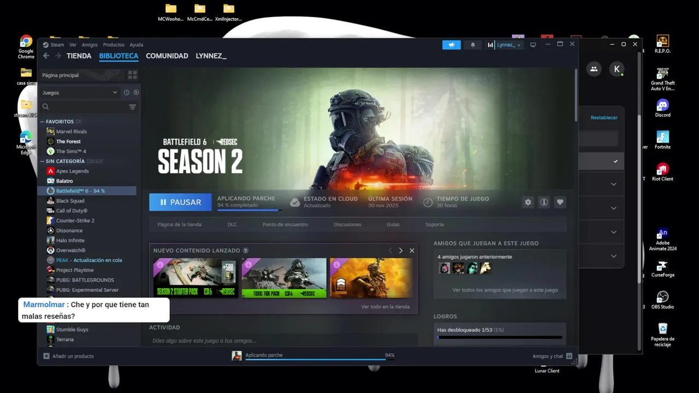Open R.E.P.O. desktop shortcut
The height and width of the screenshot is (393, 699).
click(662, 44)
